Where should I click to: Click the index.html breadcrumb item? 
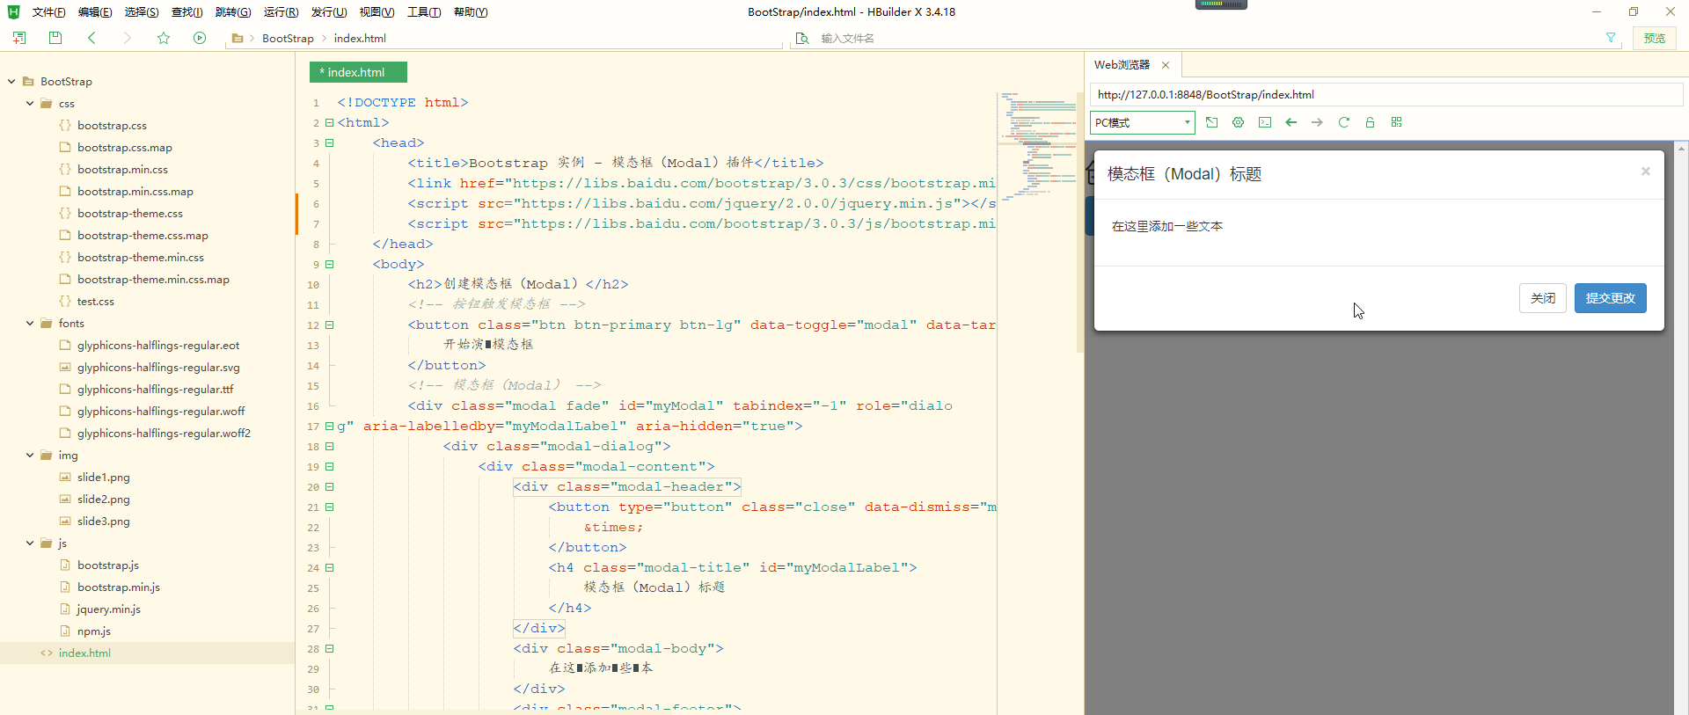(360, 39)
